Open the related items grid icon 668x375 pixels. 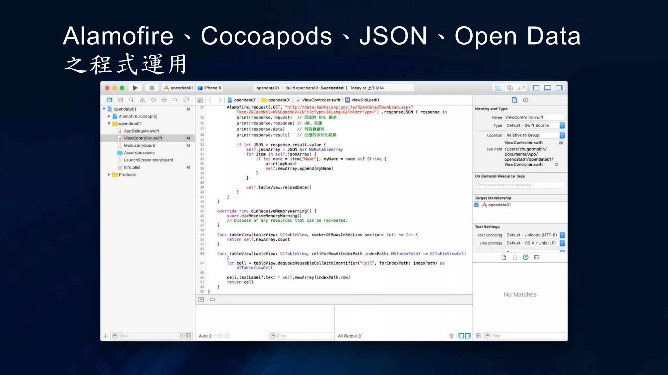tap(200, 100)
